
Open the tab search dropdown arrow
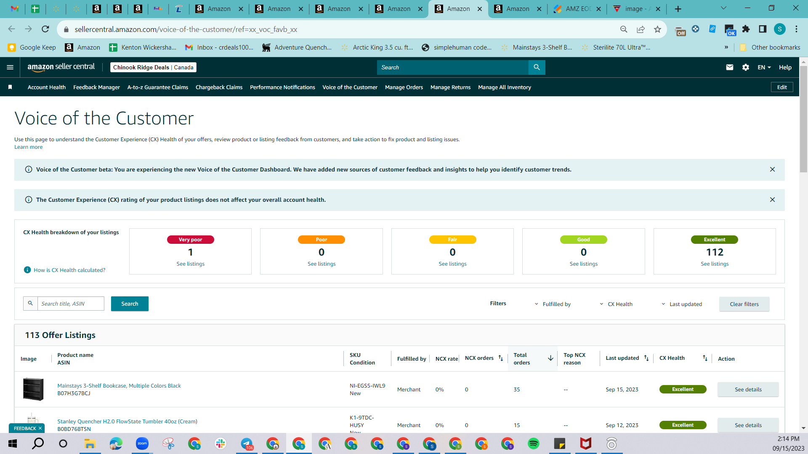pyautogui.click(x=723, y=8)
